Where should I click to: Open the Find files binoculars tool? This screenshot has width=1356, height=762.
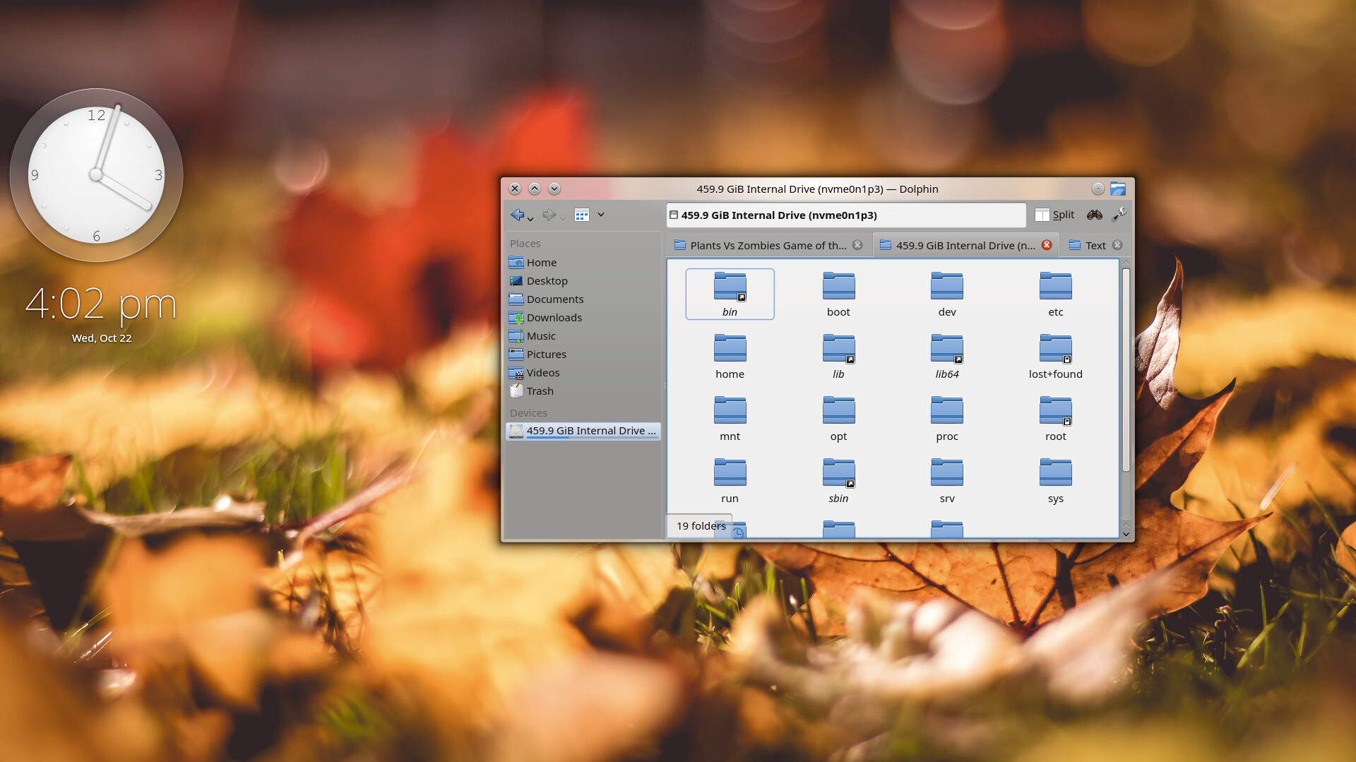pyautogui.click(x=1094, y=215)
